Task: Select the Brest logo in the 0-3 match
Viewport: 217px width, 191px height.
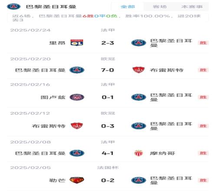Action: pos(77,126)
